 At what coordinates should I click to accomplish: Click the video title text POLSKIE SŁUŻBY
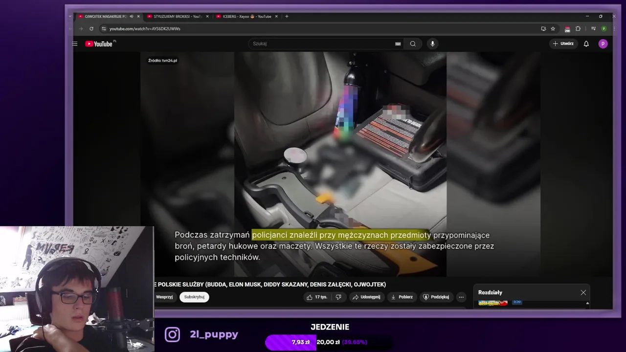pyautogui.click(x=181, y=285)
